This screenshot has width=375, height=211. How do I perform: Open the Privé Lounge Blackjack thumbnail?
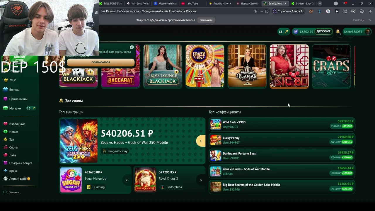point(163,66)
